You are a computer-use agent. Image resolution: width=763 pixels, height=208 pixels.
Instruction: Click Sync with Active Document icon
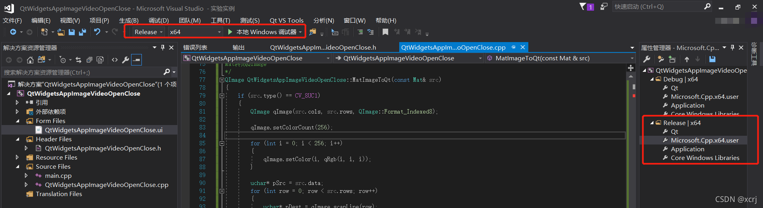click(78, 60)
